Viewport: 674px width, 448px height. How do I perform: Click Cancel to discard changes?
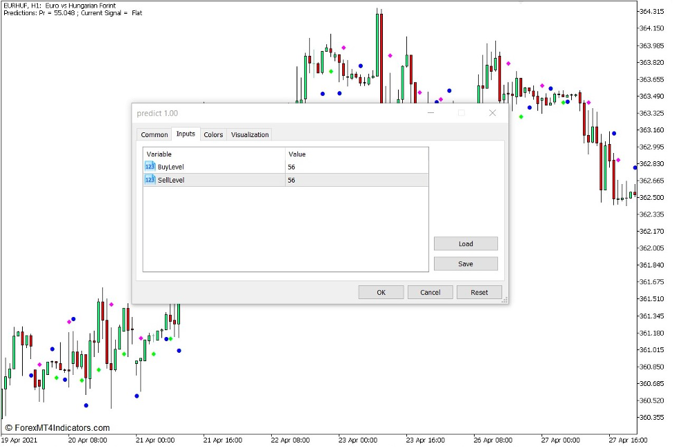(x=430, y=292)
